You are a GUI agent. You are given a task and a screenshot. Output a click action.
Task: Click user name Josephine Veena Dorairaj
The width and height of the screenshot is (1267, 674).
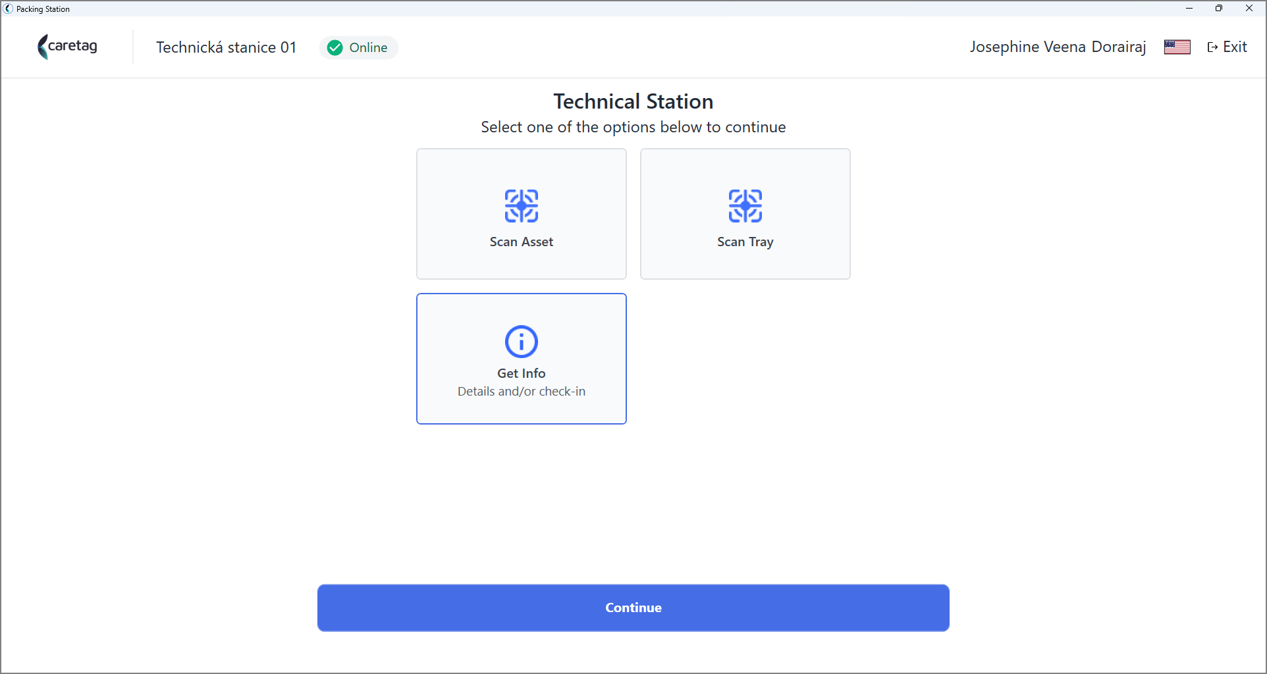(x=1058, y=47)
